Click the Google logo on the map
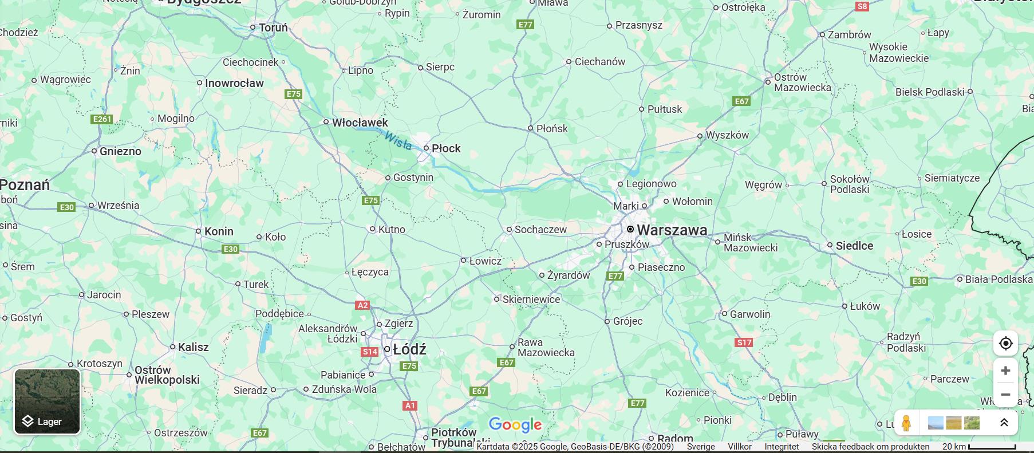1034x453 pixels. pyautogui.click(x=515, y=425)
